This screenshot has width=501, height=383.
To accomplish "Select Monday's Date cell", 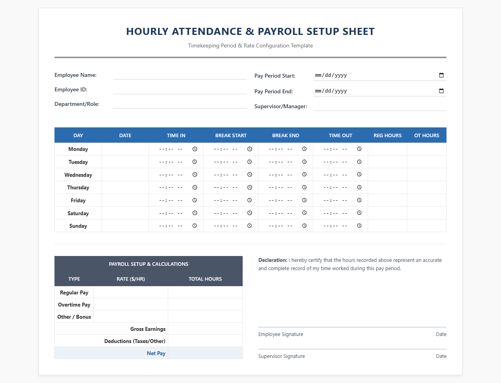I will click(x=125, y=149).
